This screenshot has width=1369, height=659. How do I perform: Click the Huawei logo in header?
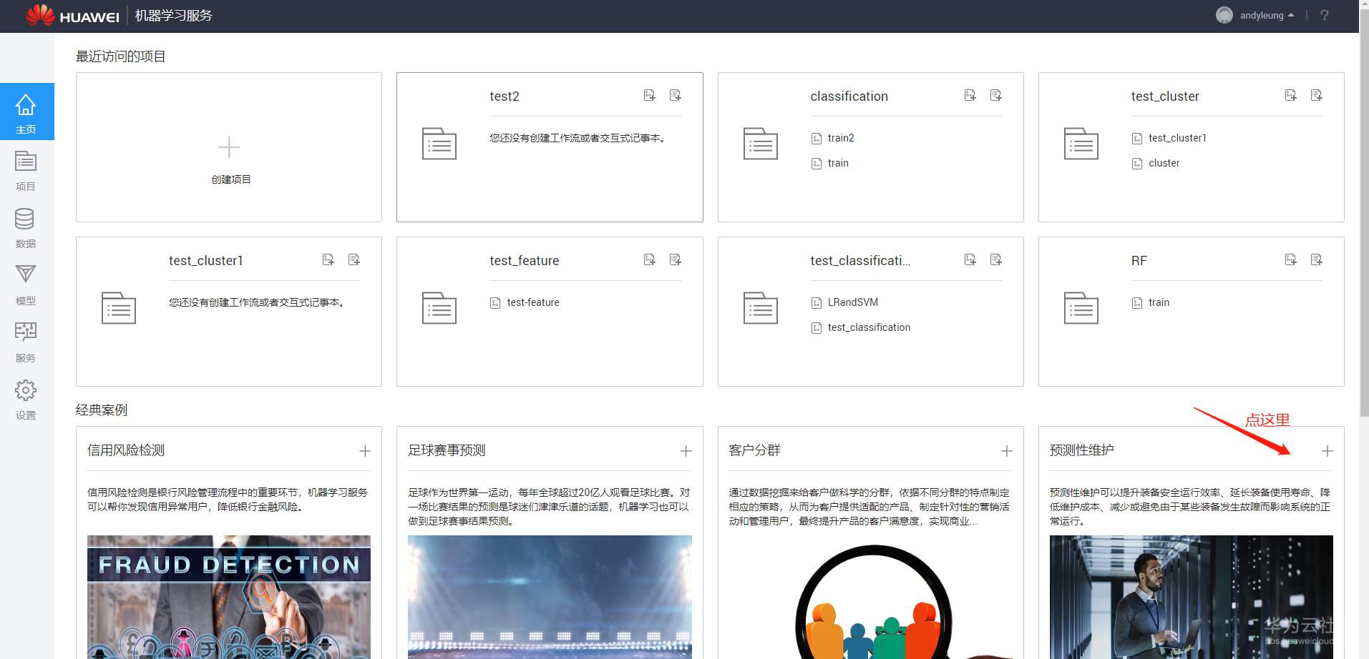pyautogui.click(x=72, y=16)
